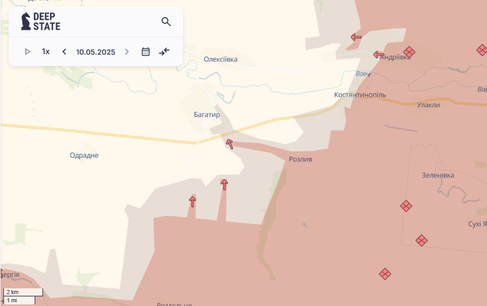The height and width of the screenshot is (306, 487).
Task: Start timeline playback with the play button
Action: click(28, 52)
